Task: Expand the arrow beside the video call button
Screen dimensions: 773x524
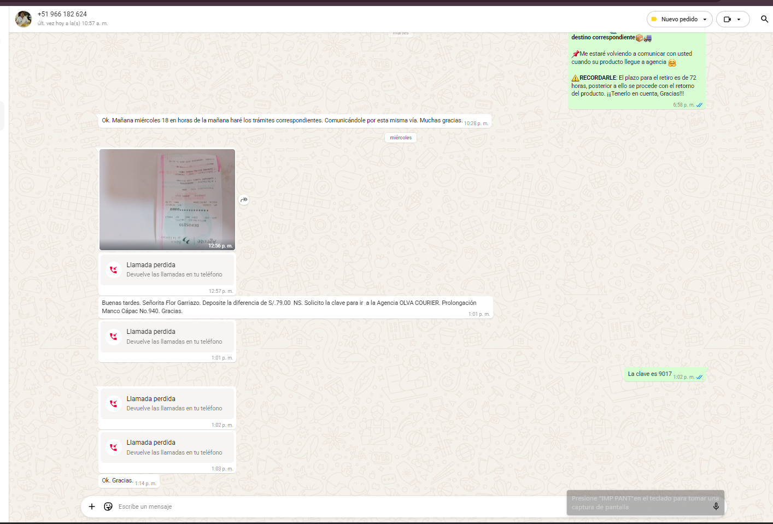Action: 739,19
